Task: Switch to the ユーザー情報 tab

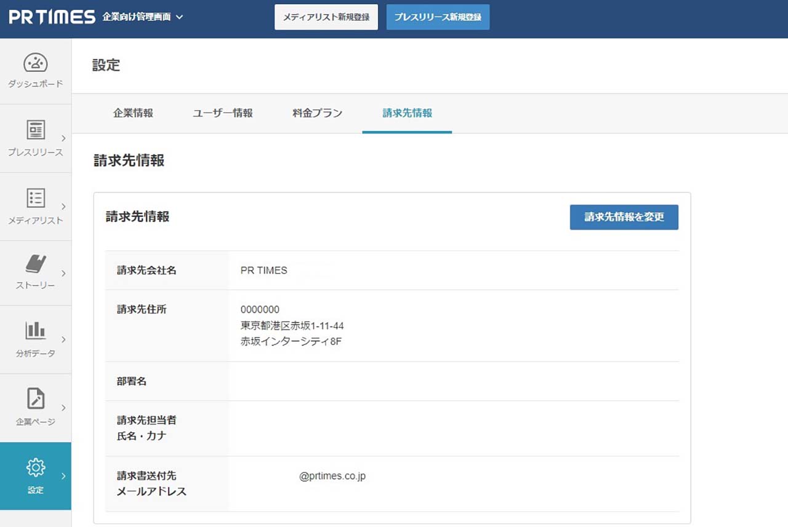Action: point(222,113)
